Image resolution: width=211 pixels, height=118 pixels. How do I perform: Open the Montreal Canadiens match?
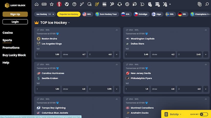coord(142,108)
